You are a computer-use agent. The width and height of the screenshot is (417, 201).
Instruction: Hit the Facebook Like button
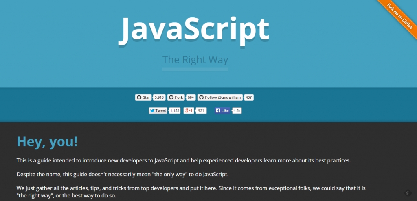(x=222, y=110)
